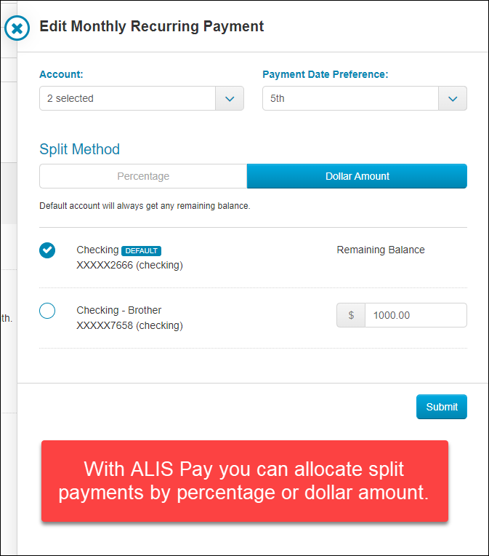
Task: Click the Remaining Balance label
Action: 381,250
